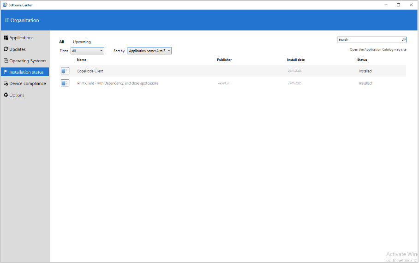
Task: Click the IT Organization header title
Action: (22, 20)
